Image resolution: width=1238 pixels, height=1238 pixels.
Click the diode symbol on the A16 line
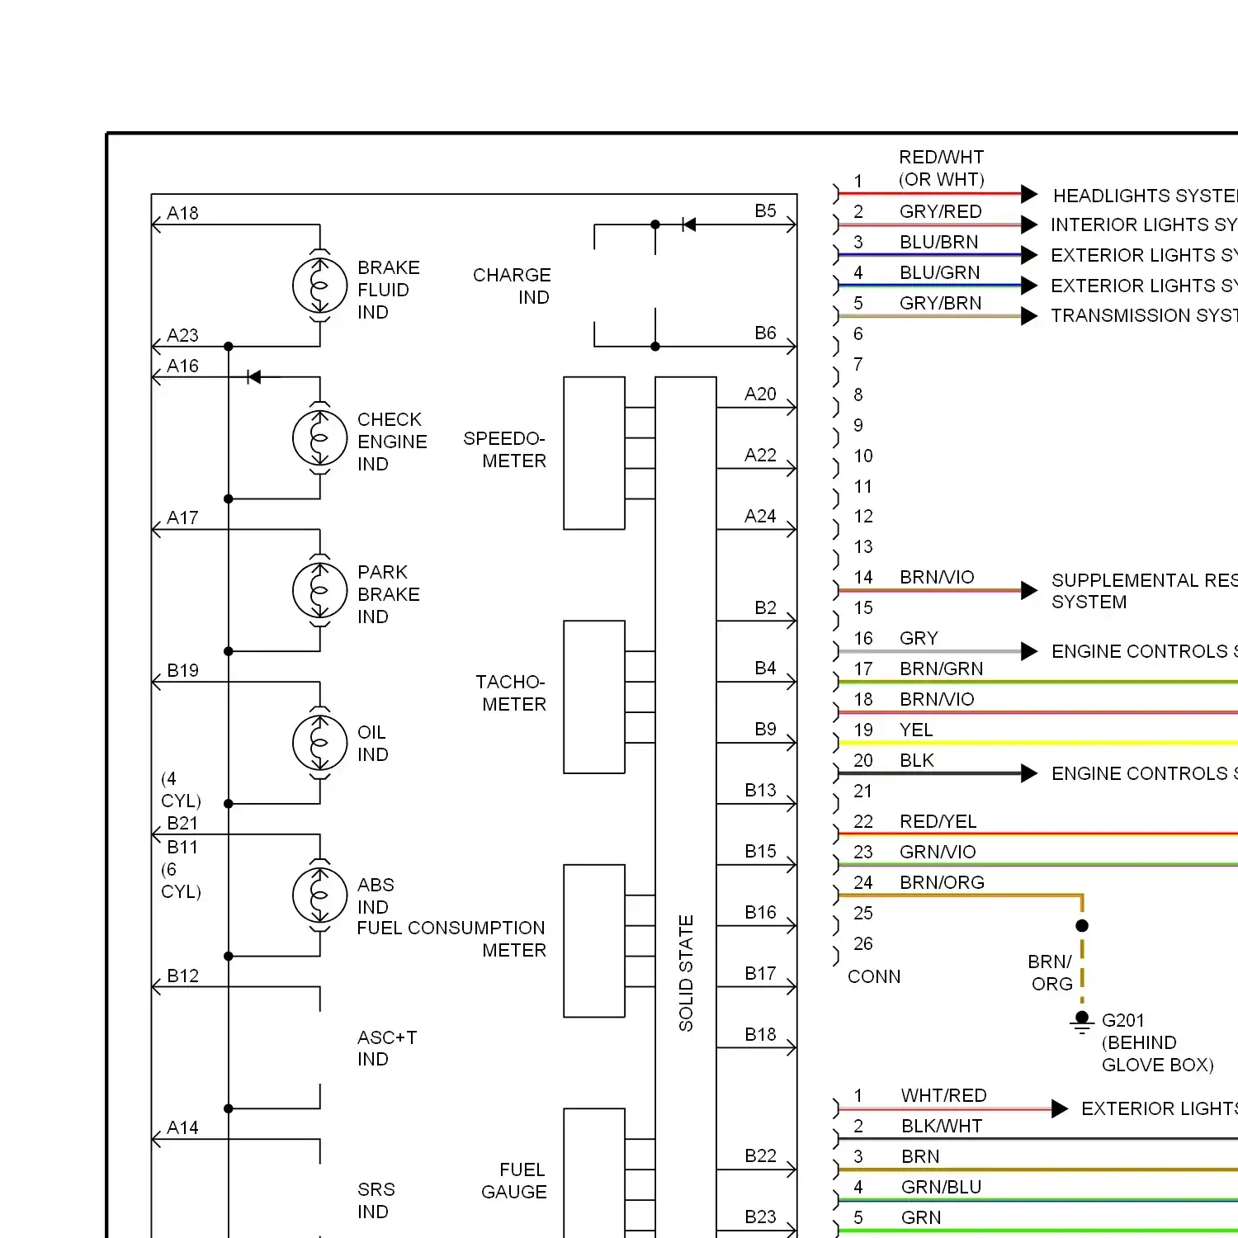tap(254, 377)
